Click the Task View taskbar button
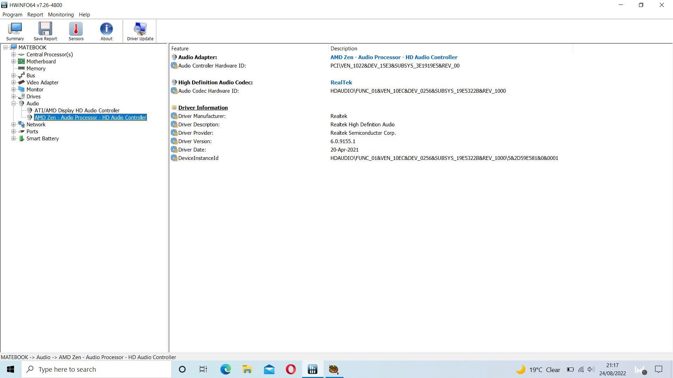Image resolution: width=673 pixels, height=378 pixels. point(203,369)
